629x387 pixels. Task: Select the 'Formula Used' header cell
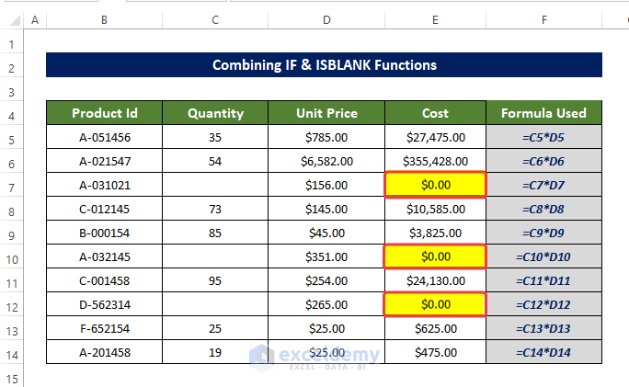tap(543, 113)
